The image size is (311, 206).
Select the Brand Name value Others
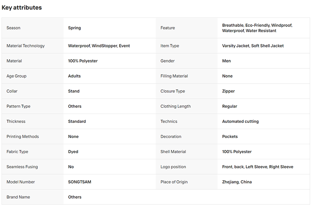pos(75,197)
